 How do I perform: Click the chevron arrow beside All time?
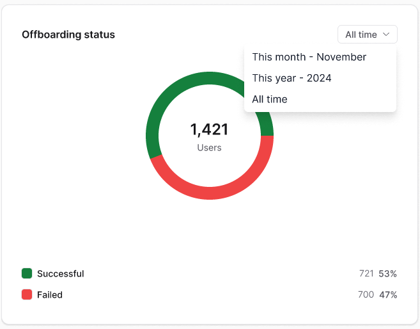point(386,35)
